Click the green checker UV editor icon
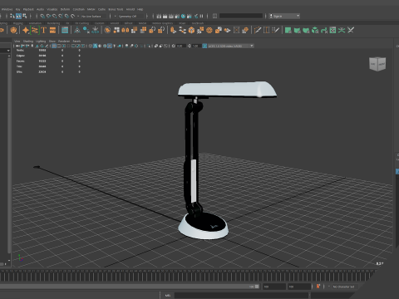This screenshot has height=299, width=399. tap(332, 30)
